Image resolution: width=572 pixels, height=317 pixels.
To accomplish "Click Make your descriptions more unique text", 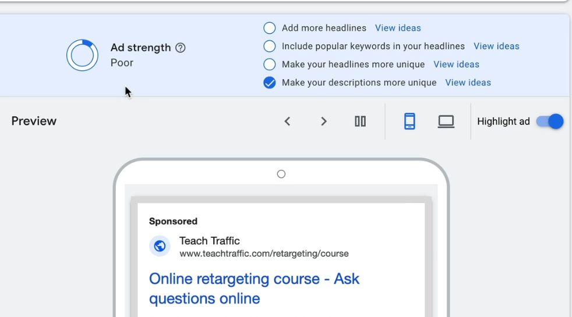I will 359,83.
